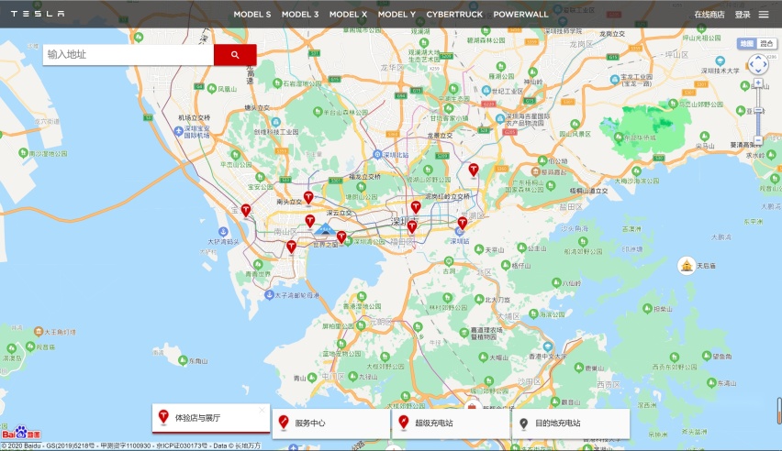
Task: Click the 机场立交桥 map label
Action: point(194,117)
